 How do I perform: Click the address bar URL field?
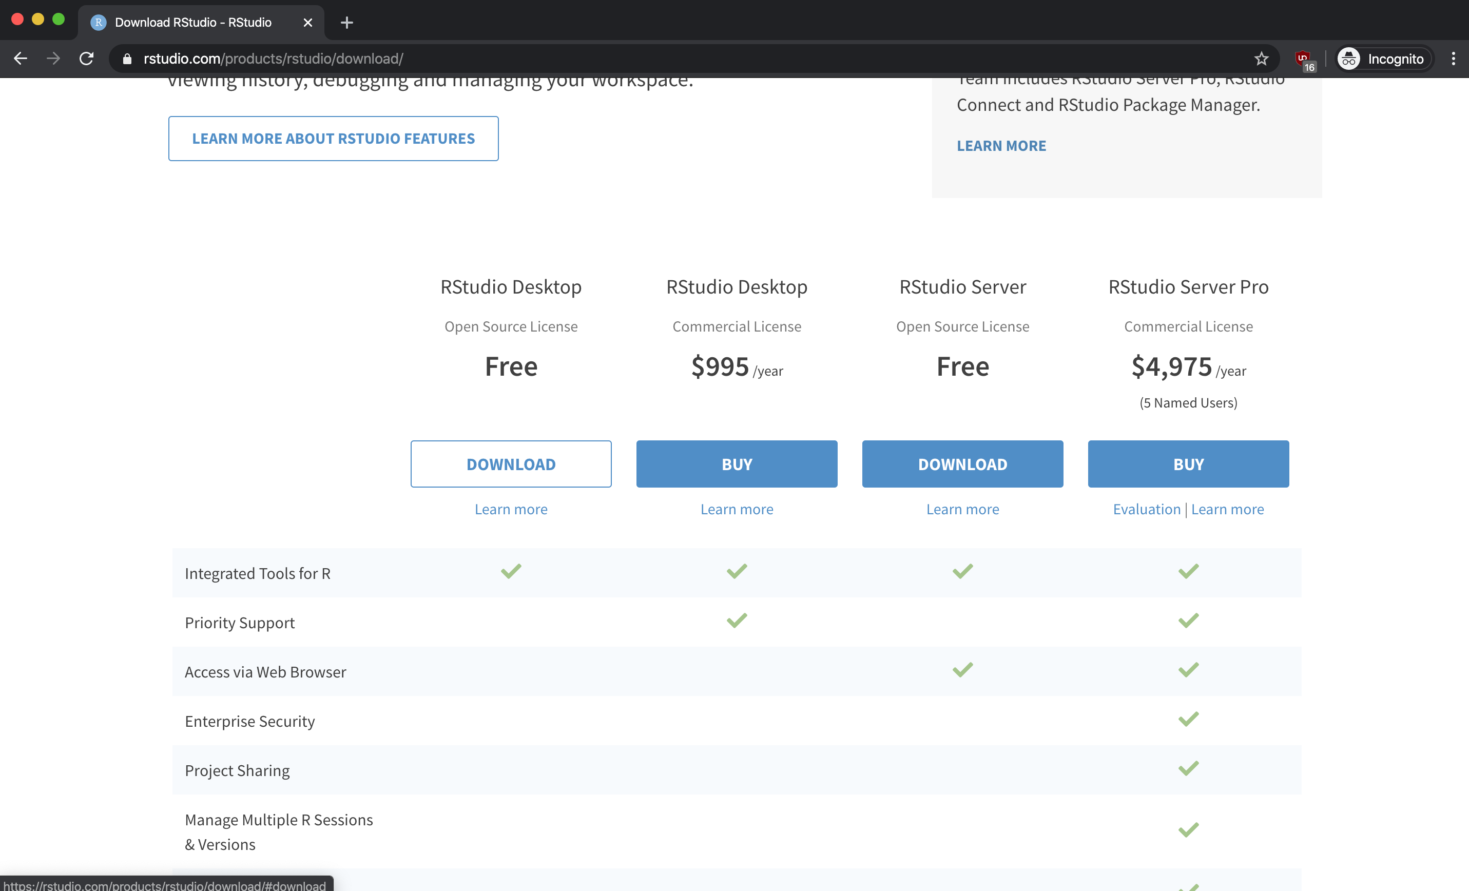(x=273, y=59)
